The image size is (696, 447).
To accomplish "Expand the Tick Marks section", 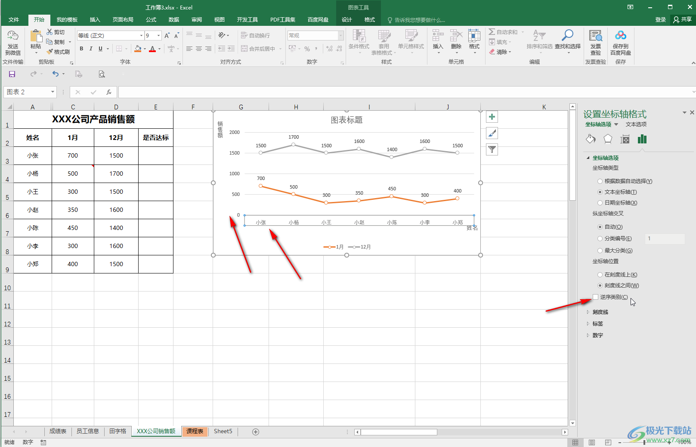I will pos(600,312).
